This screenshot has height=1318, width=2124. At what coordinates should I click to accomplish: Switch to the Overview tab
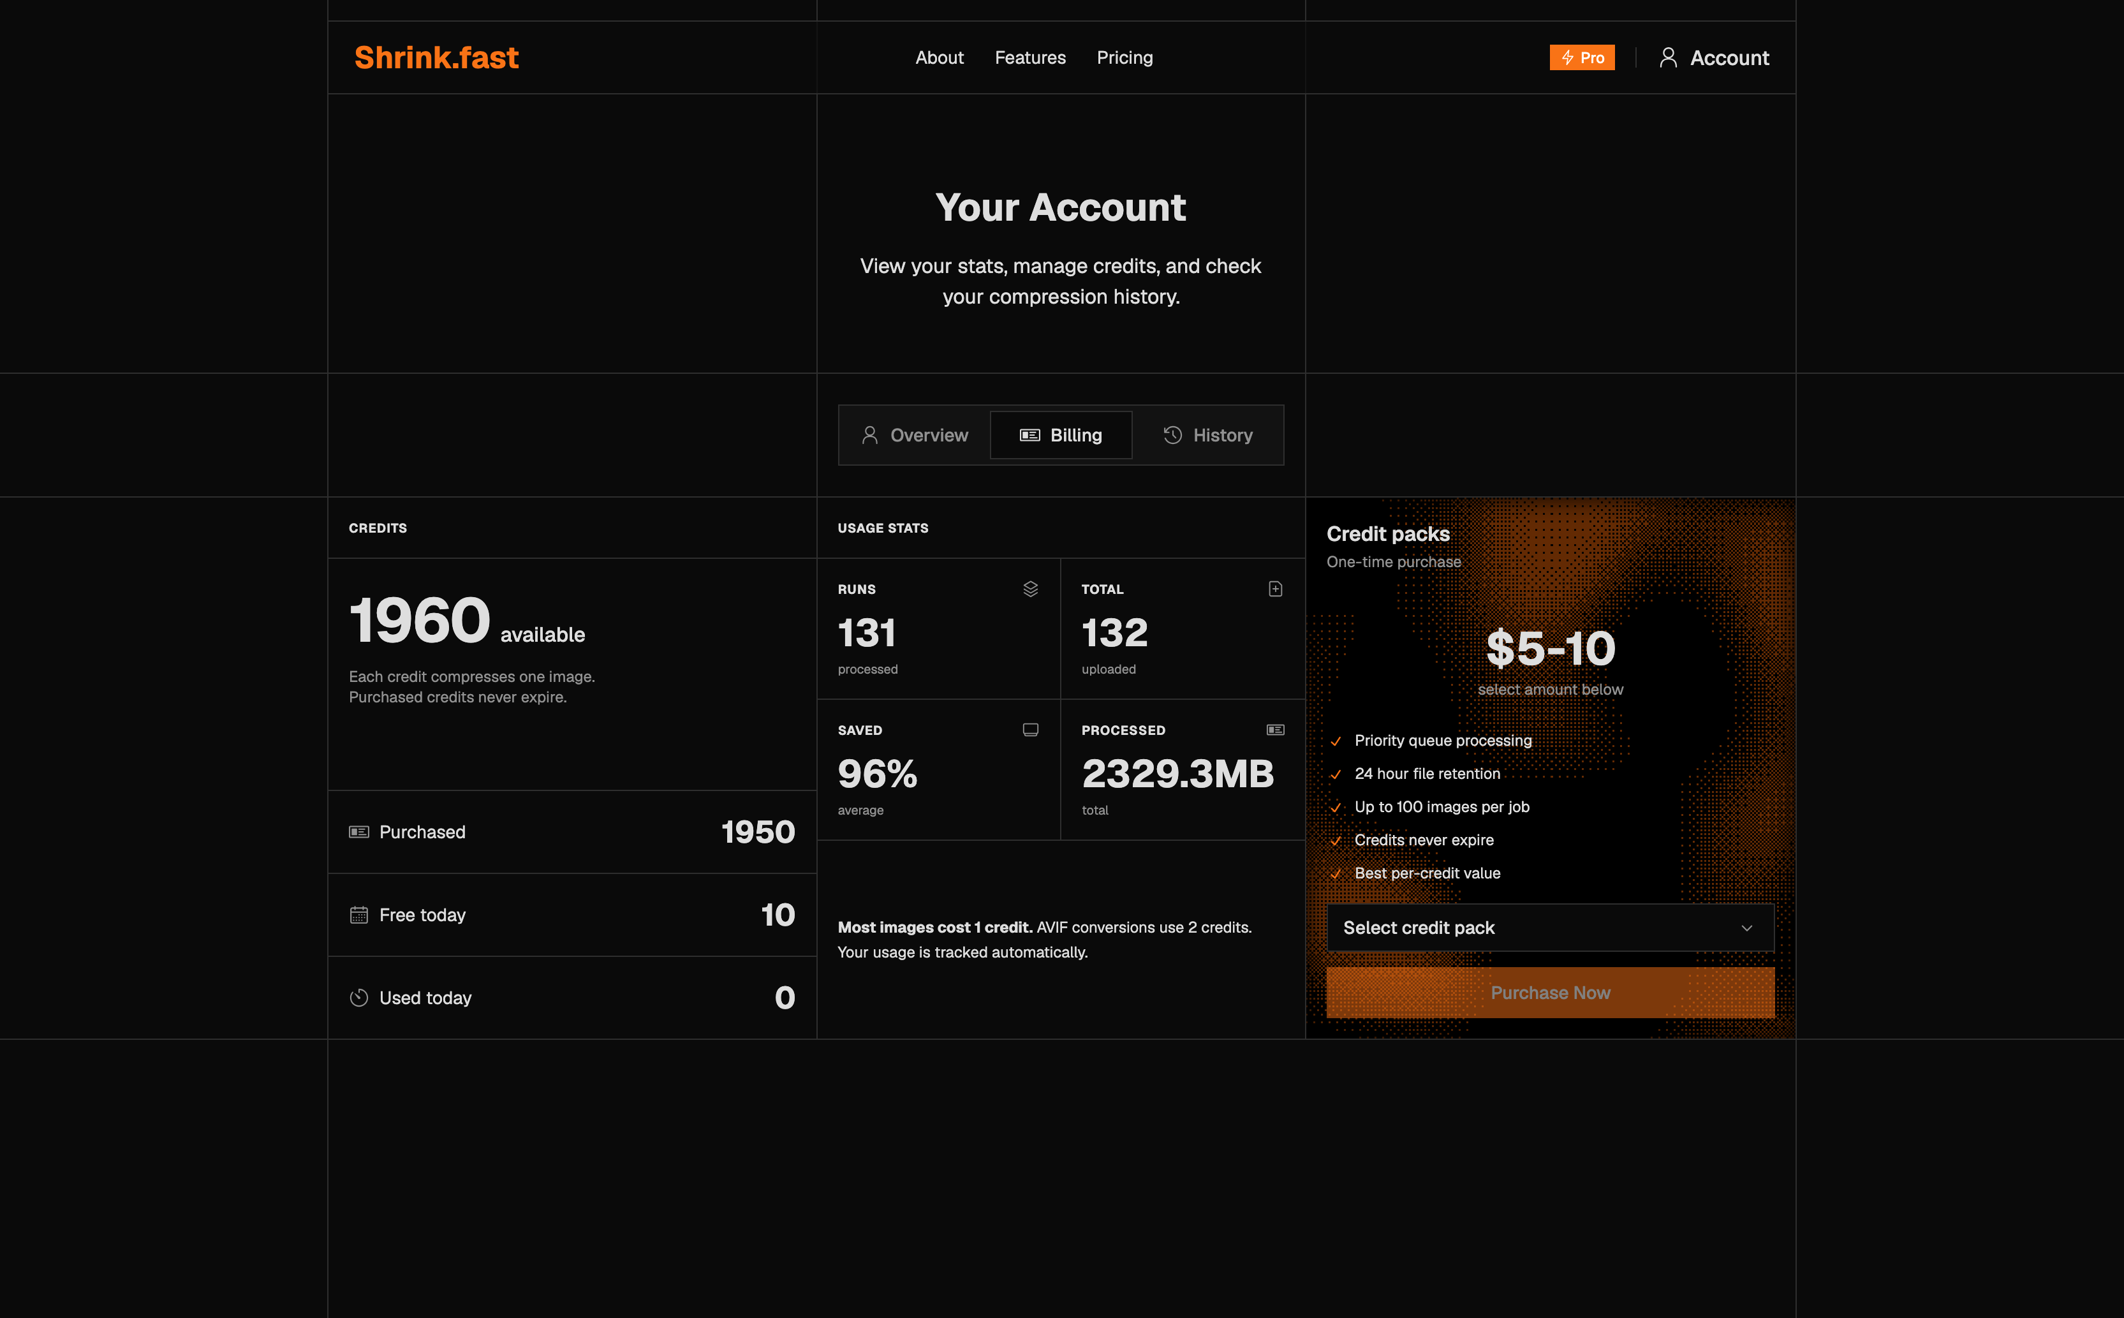[914, 435]
